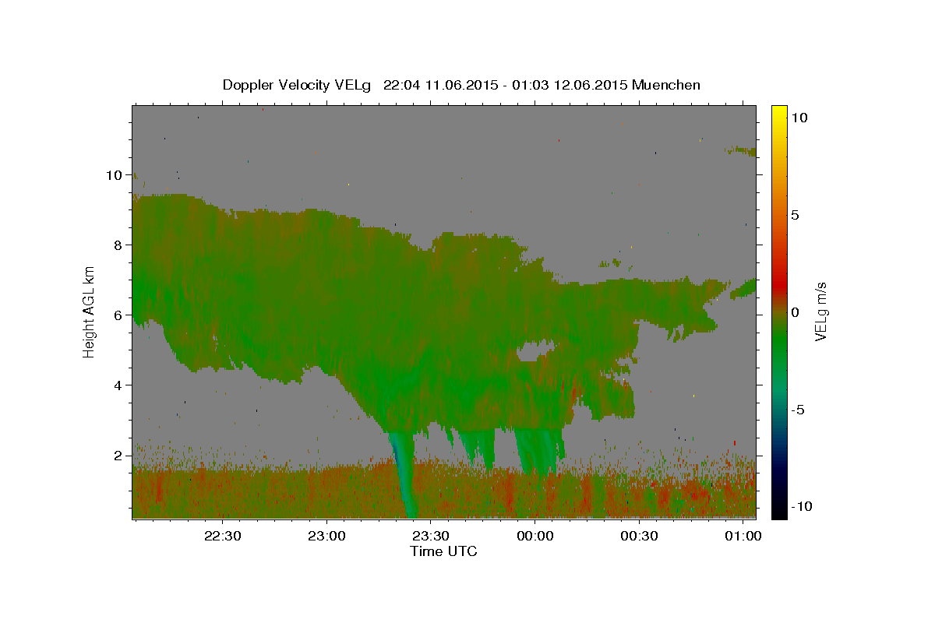This screenshot has width=935, height=623.
Task: Click height axis label '2'
Action: click(118, 456)
